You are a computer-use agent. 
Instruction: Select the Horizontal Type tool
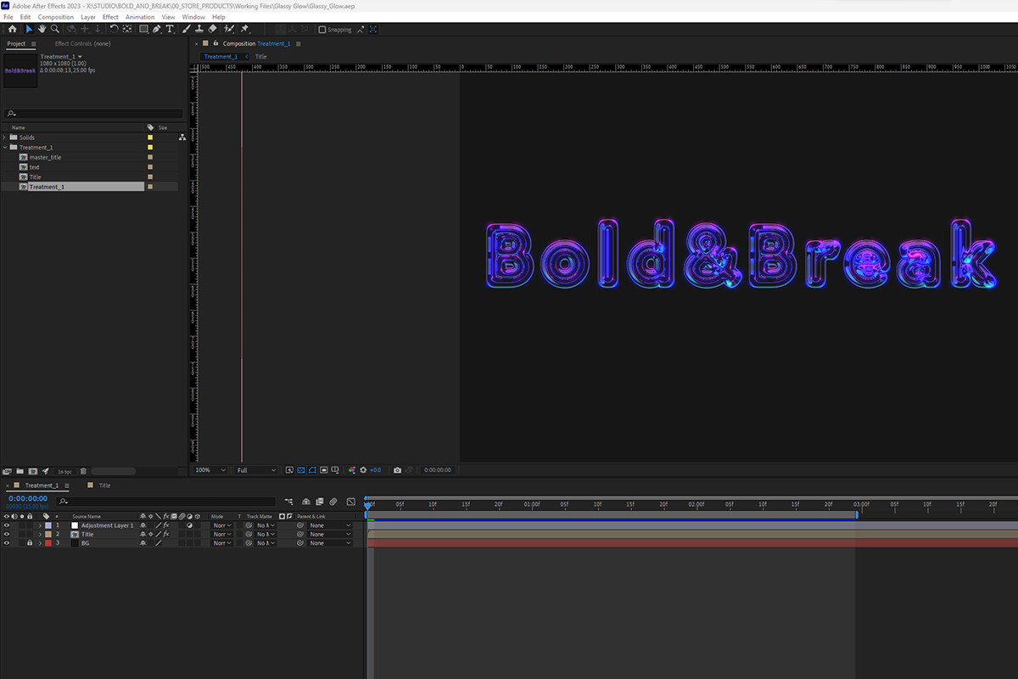(x=170, y=29)
